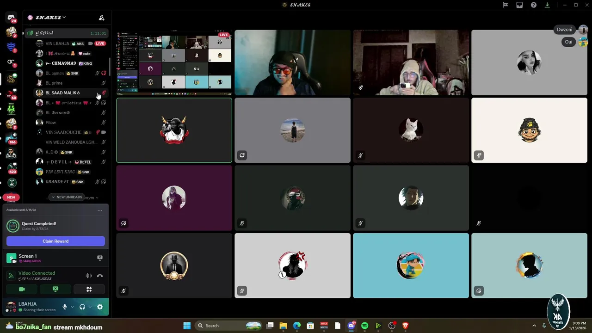This screenshot has width=592, height=333.
Task: Open server with 420 notifications
Action: pyautogui.click(x=12, y=168)
